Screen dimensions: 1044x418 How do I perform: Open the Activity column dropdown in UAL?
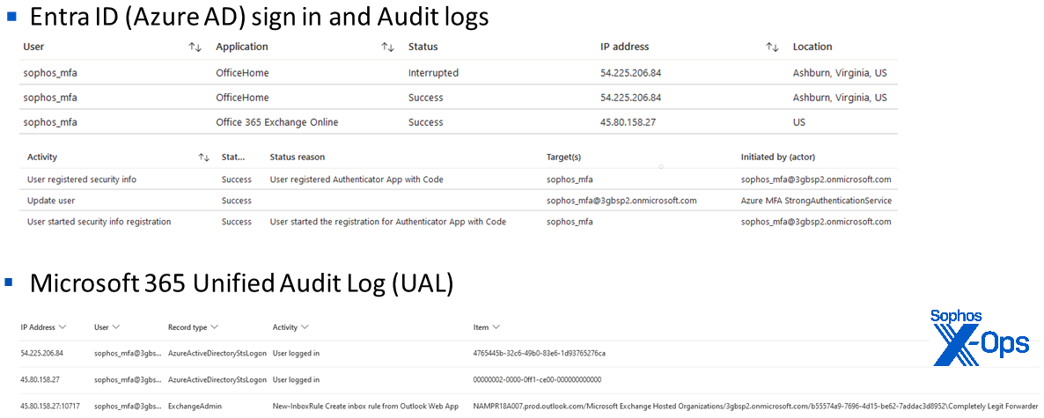[x=305, y=327]
